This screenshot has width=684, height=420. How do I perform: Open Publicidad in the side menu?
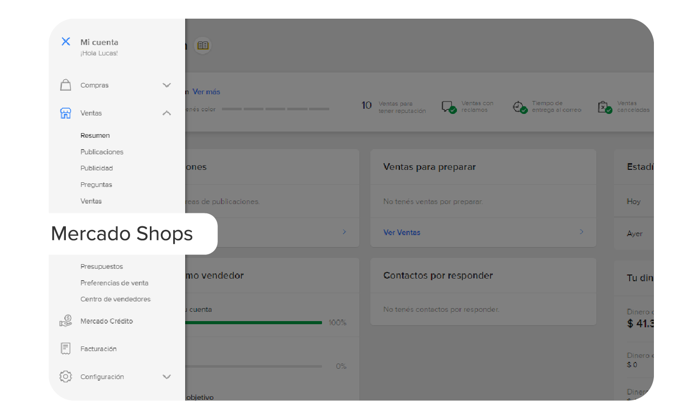point(96,168)
